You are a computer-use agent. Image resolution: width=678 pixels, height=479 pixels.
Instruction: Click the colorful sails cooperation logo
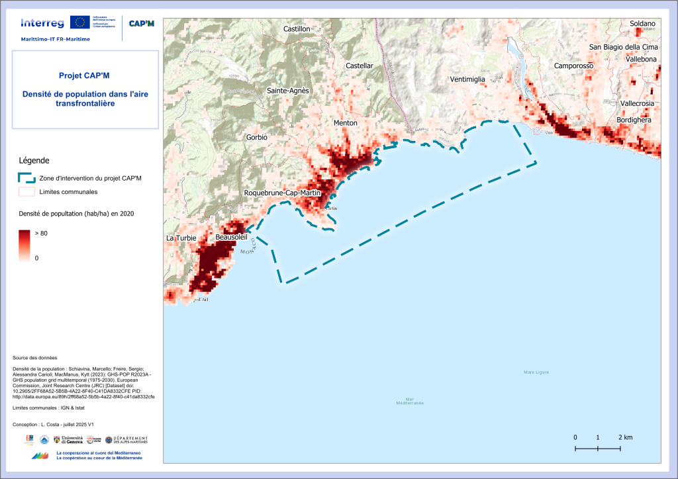pyautogui.click(x=40, y=456)
